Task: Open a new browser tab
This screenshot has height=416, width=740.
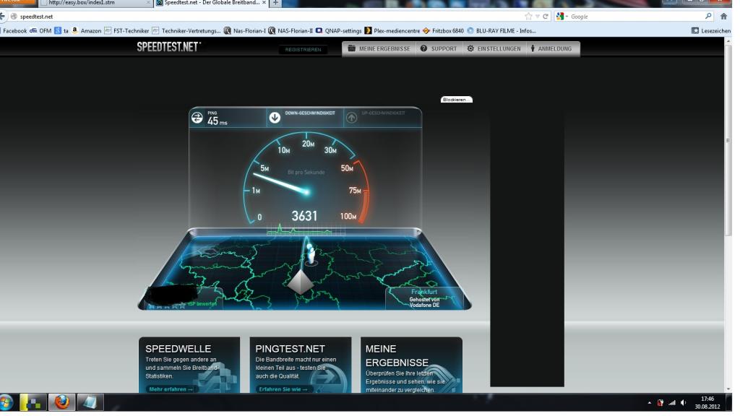Action: [275, 3]
